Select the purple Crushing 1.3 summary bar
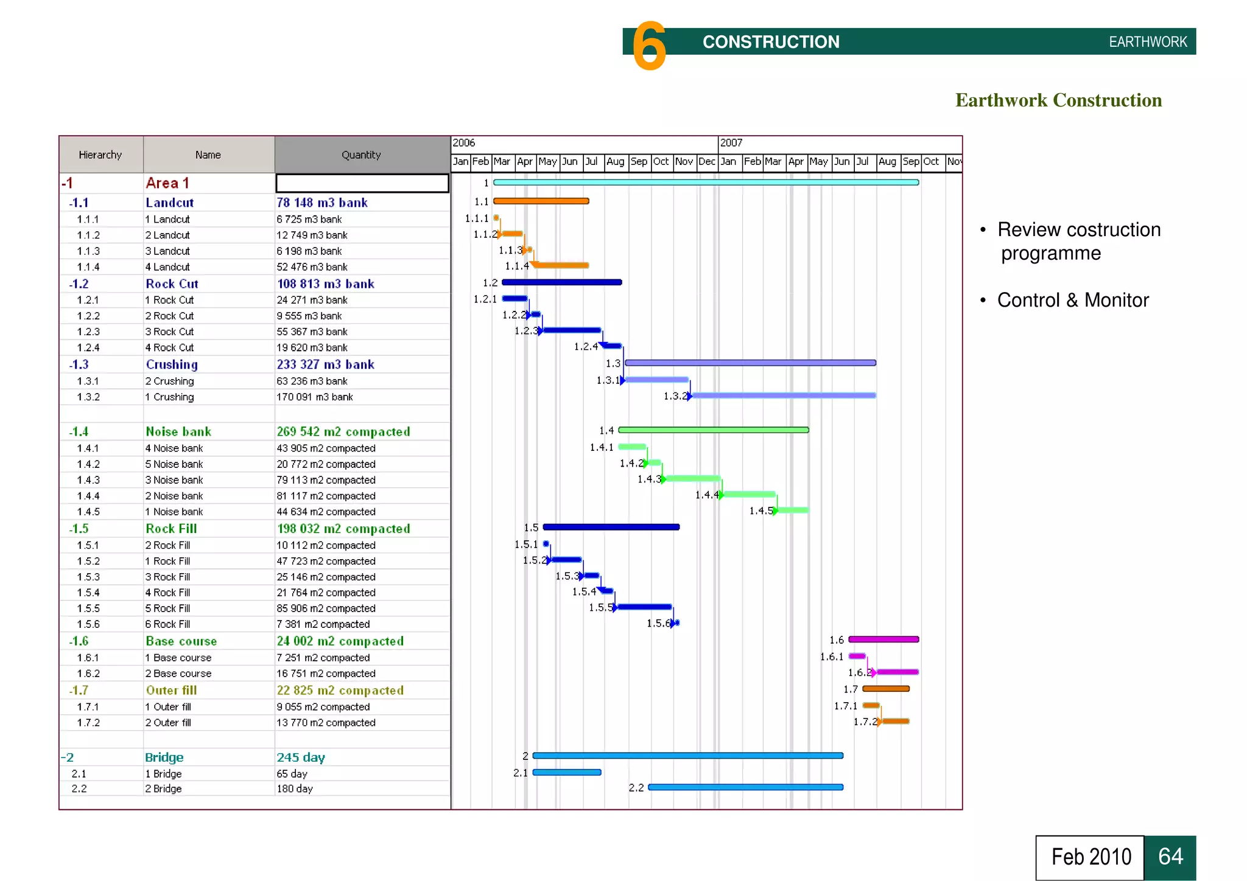Image resolution: width=1247 pixels, height=881 pixels. coord(750,363)
